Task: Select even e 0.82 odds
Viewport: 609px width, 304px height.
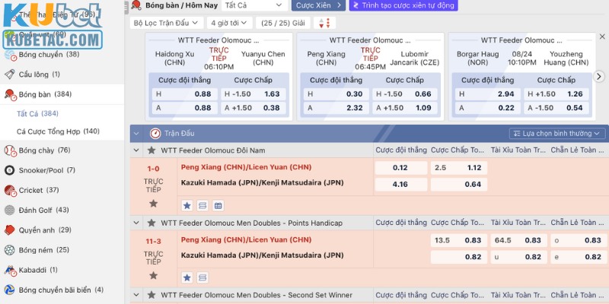Action: [x=579, y=257]
